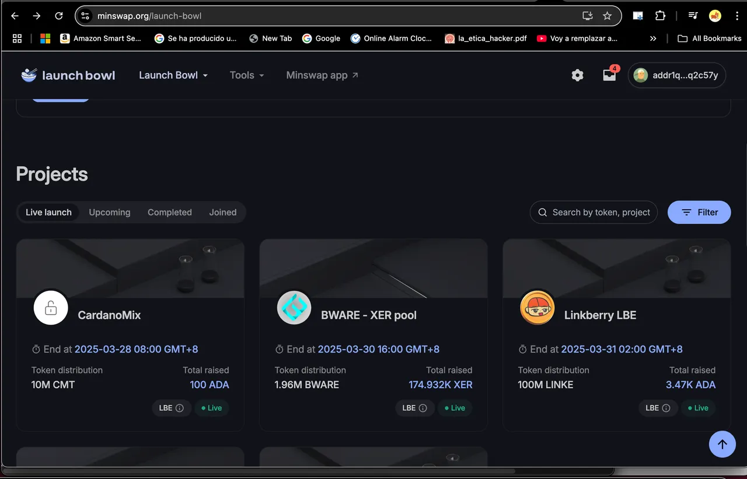
Task: Click the LBE info icon on Linkberry card
Action: 666,408
